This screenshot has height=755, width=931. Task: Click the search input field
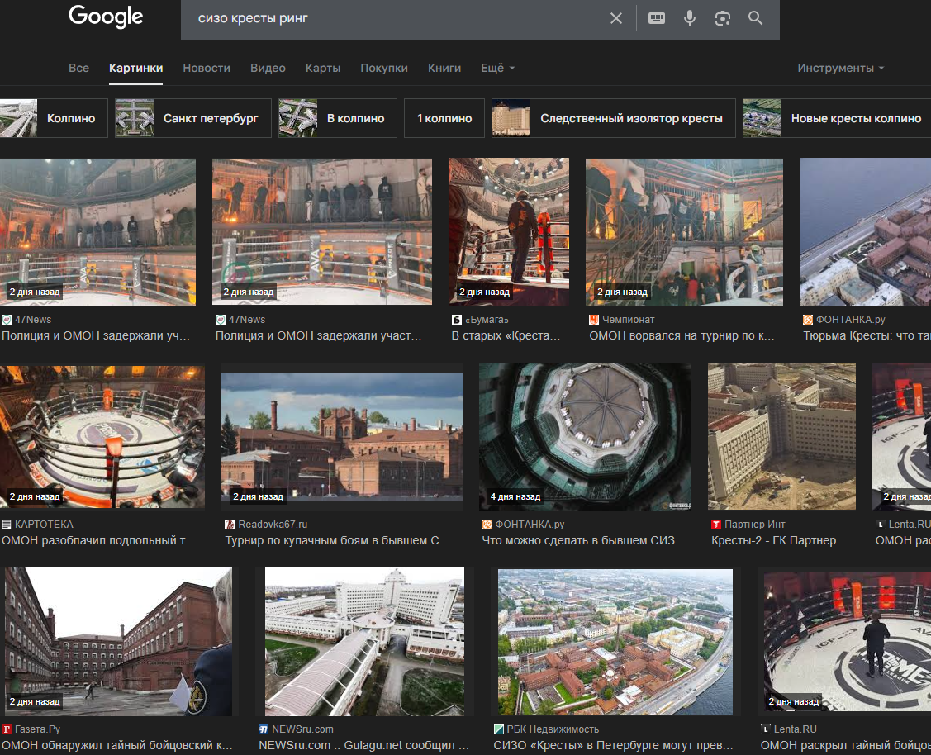[397, 18]
